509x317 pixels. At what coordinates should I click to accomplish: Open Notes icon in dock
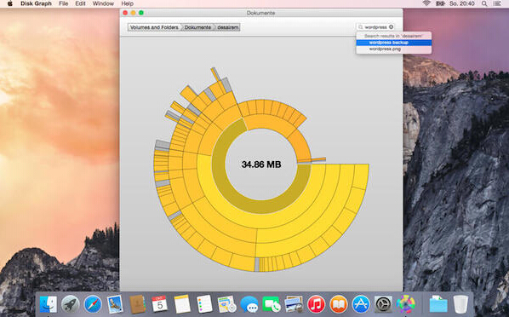click(182, 305)
